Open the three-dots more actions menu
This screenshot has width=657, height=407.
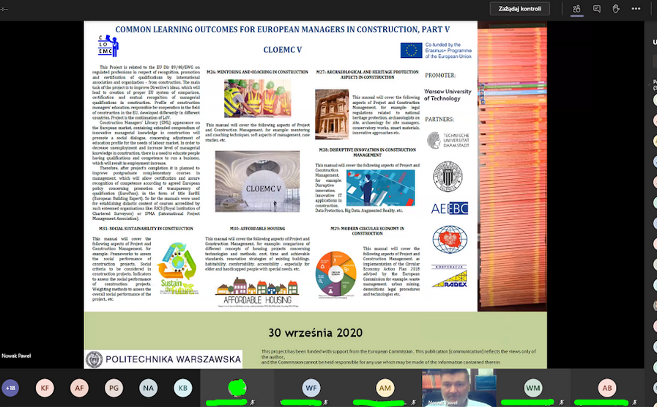tap(636, 8)
